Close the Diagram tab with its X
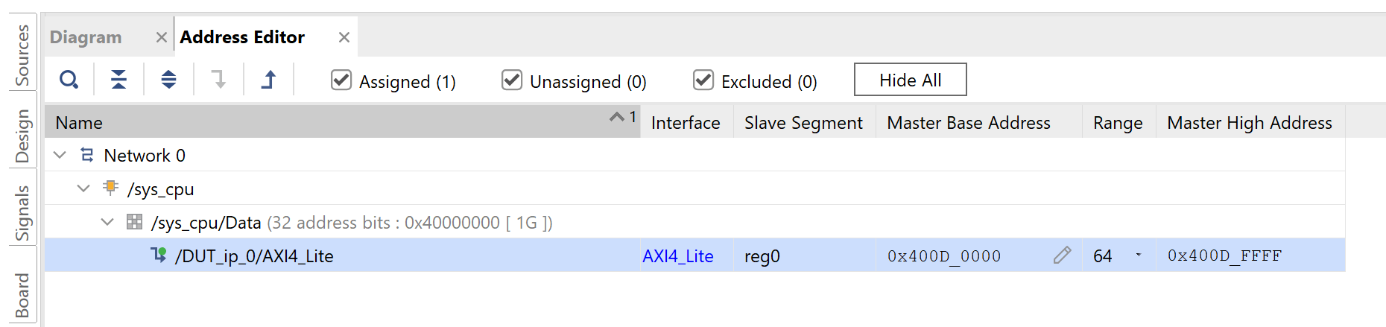The image size is (1386, 327). (161, 37)
